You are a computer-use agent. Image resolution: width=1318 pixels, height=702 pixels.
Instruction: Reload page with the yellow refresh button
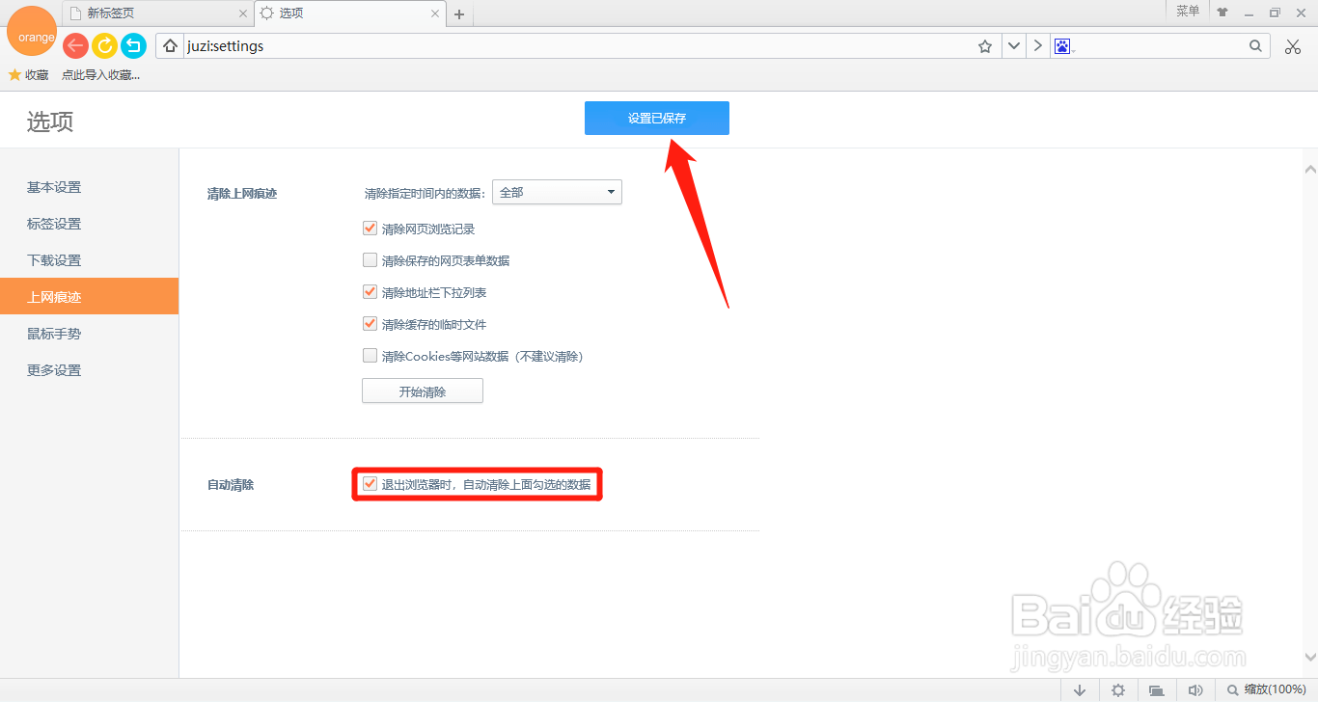click(104, 45)
